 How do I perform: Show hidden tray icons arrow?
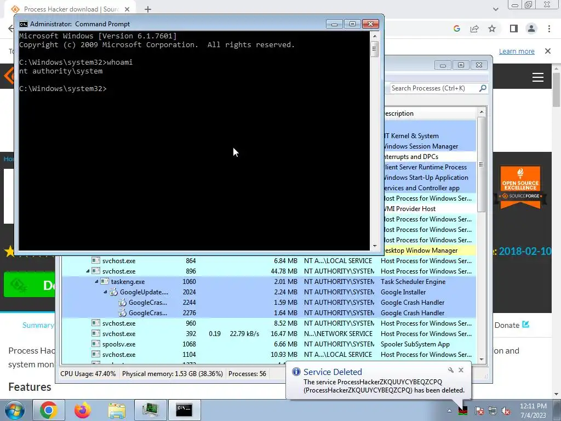449,411
